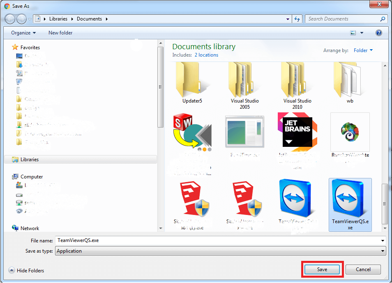The image size is (392, 283).
Task: Click in the File name field
Action: [x=217, y=240]
